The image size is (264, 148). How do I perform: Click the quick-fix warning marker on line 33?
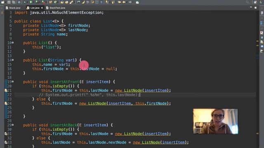(x=6, y=142)
